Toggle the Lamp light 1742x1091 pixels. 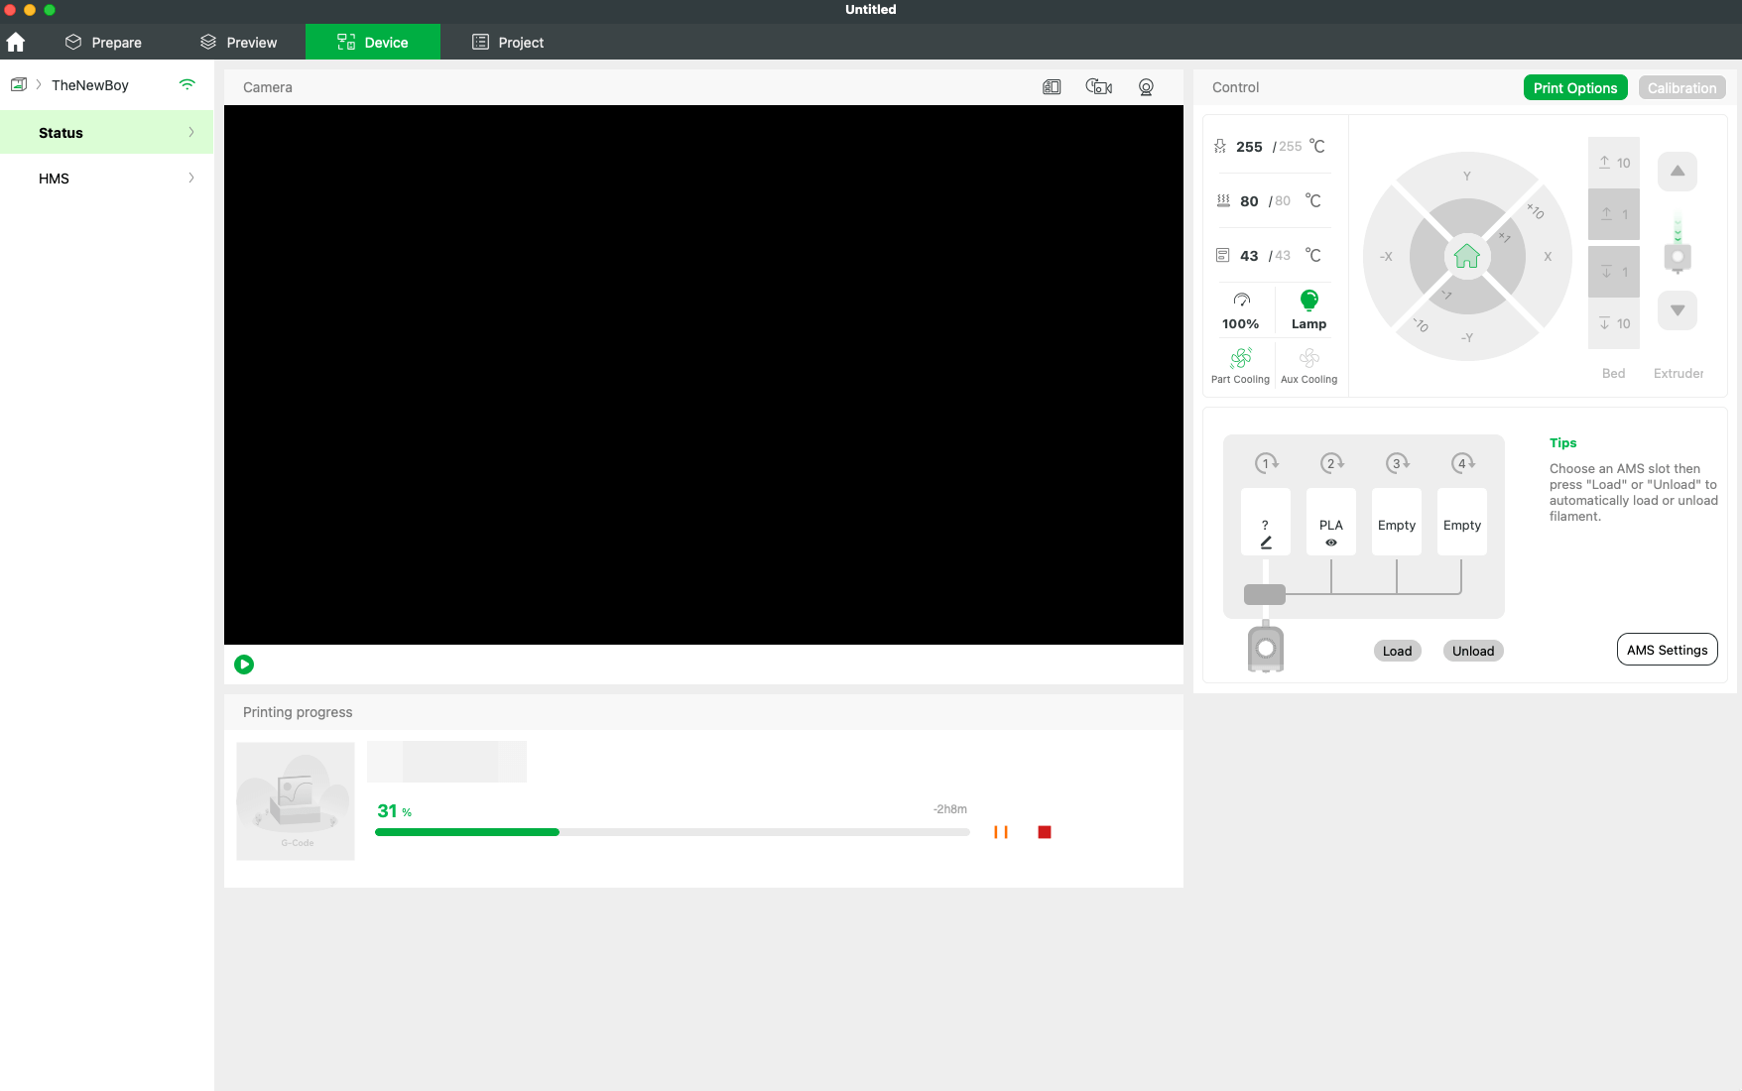(x=1308, y=310)
